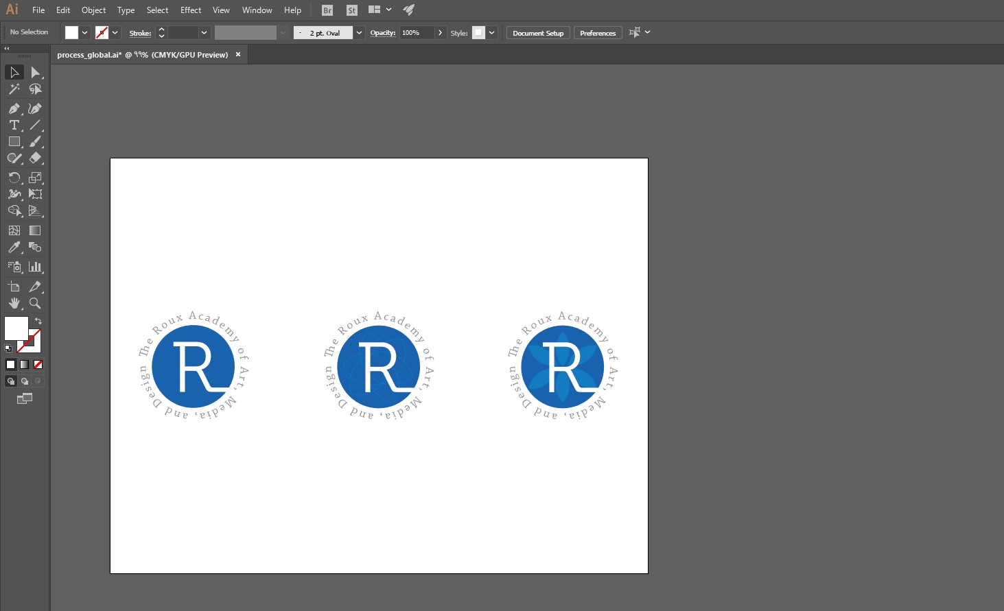The width and height of the screenshot is (1004, 611).
Task: Select the Zoom tool
Action: click(x=36, y=303)
